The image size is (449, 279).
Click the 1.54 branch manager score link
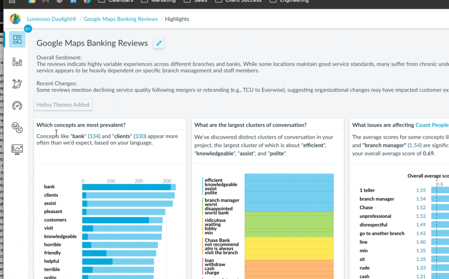pos(412,145)
